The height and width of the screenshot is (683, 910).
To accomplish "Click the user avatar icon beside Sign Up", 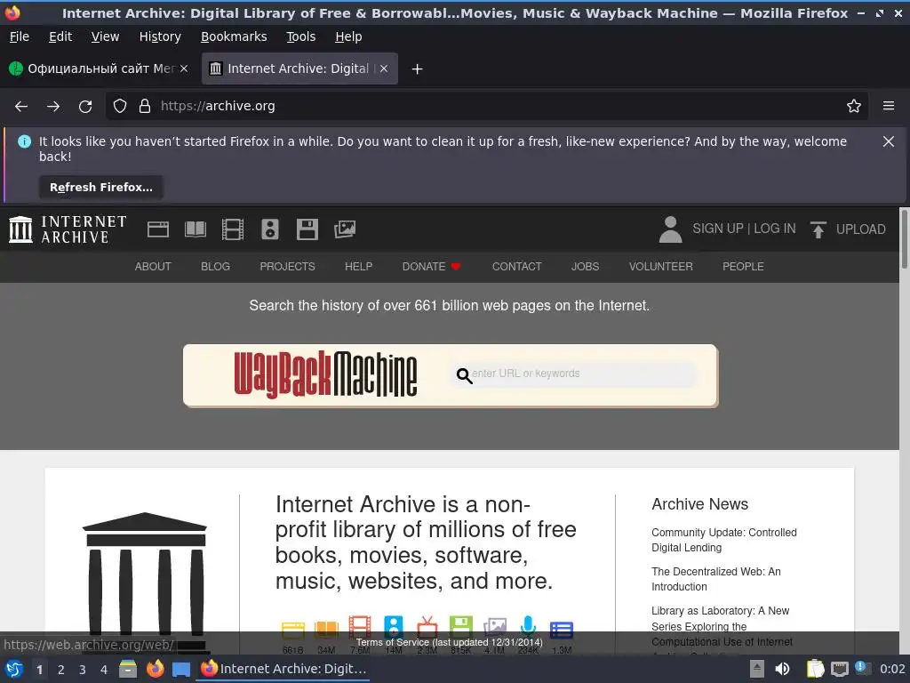I will pyautogui.click(x=670, y=229).
